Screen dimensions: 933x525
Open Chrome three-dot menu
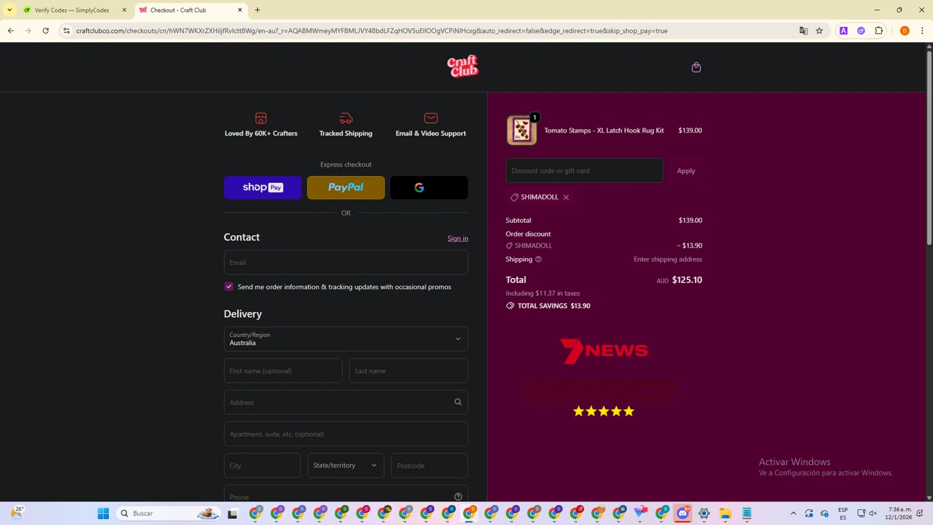click(x=922, y=30)
